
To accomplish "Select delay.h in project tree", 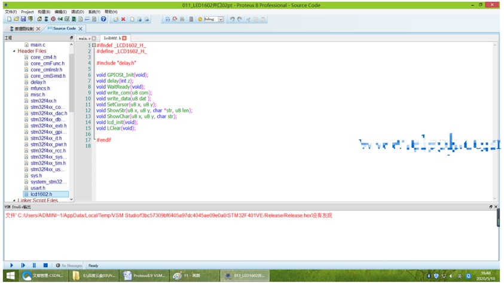I will (x=38, y=83).
